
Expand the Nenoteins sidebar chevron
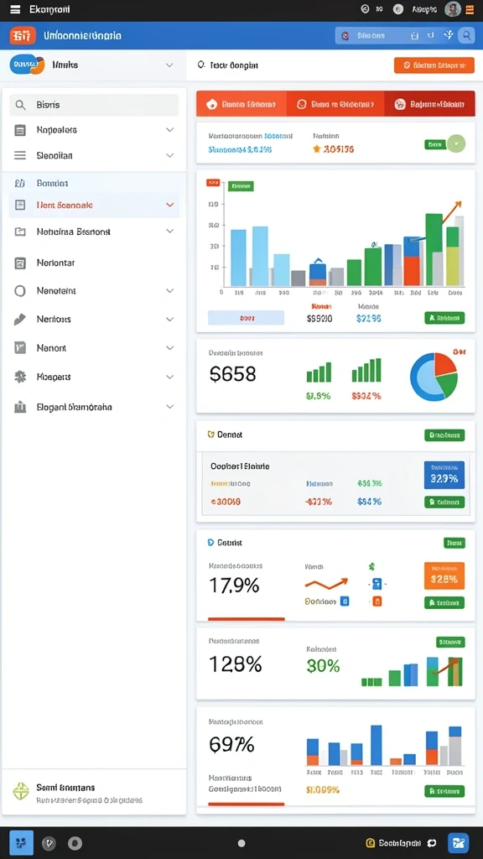pos(169,291)
